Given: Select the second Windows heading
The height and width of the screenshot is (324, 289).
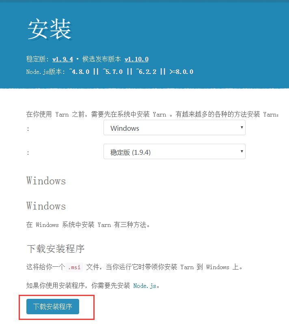Looking at the screenshot, I should [46, 206].
